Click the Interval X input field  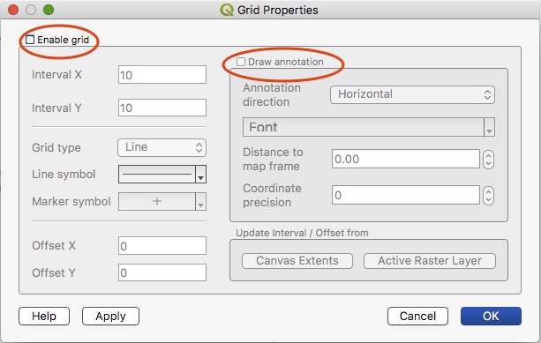click(x=162, y=74)
